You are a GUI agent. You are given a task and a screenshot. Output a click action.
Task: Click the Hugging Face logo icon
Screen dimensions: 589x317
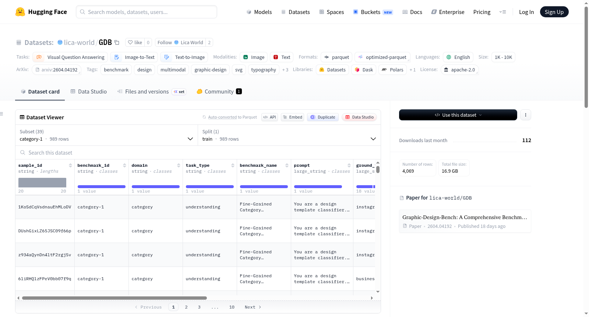pyautogui.click(x=20, y=12)
